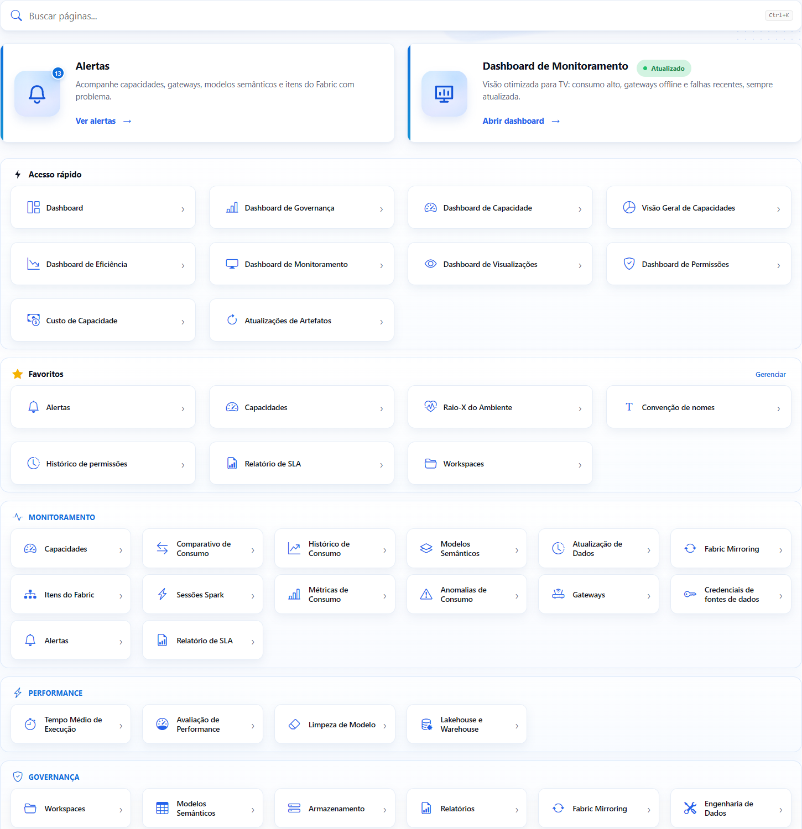
Task: Open Avaliação de Performance card
Action: coord(203,724)
